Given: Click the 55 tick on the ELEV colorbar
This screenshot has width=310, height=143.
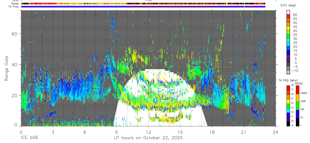Looking at the screenshot, I should (x=295, y=19).
